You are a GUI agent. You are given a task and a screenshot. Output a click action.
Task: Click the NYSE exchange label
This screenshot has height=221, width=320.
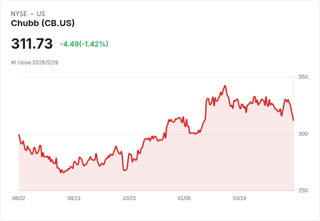pyautogui.click(x=19, y=14)
